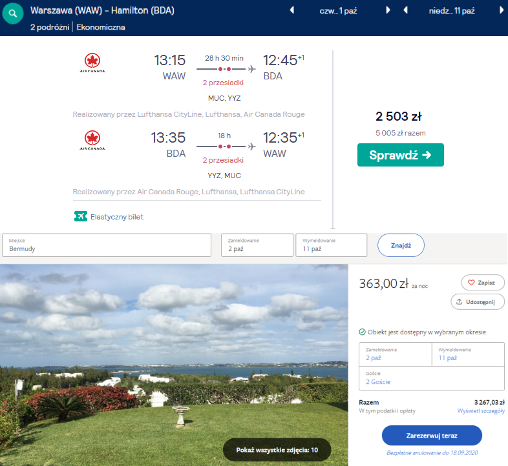The width and height of the screenshot is (508, 466).
Task: Click Air Canada logo on return flight
Action: point(92,140)
